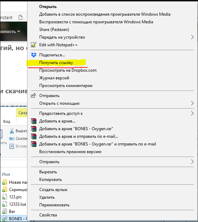Open the Вид ribbon tab
198x222 pixels.
pyautogui.click(x=7, y=121)
